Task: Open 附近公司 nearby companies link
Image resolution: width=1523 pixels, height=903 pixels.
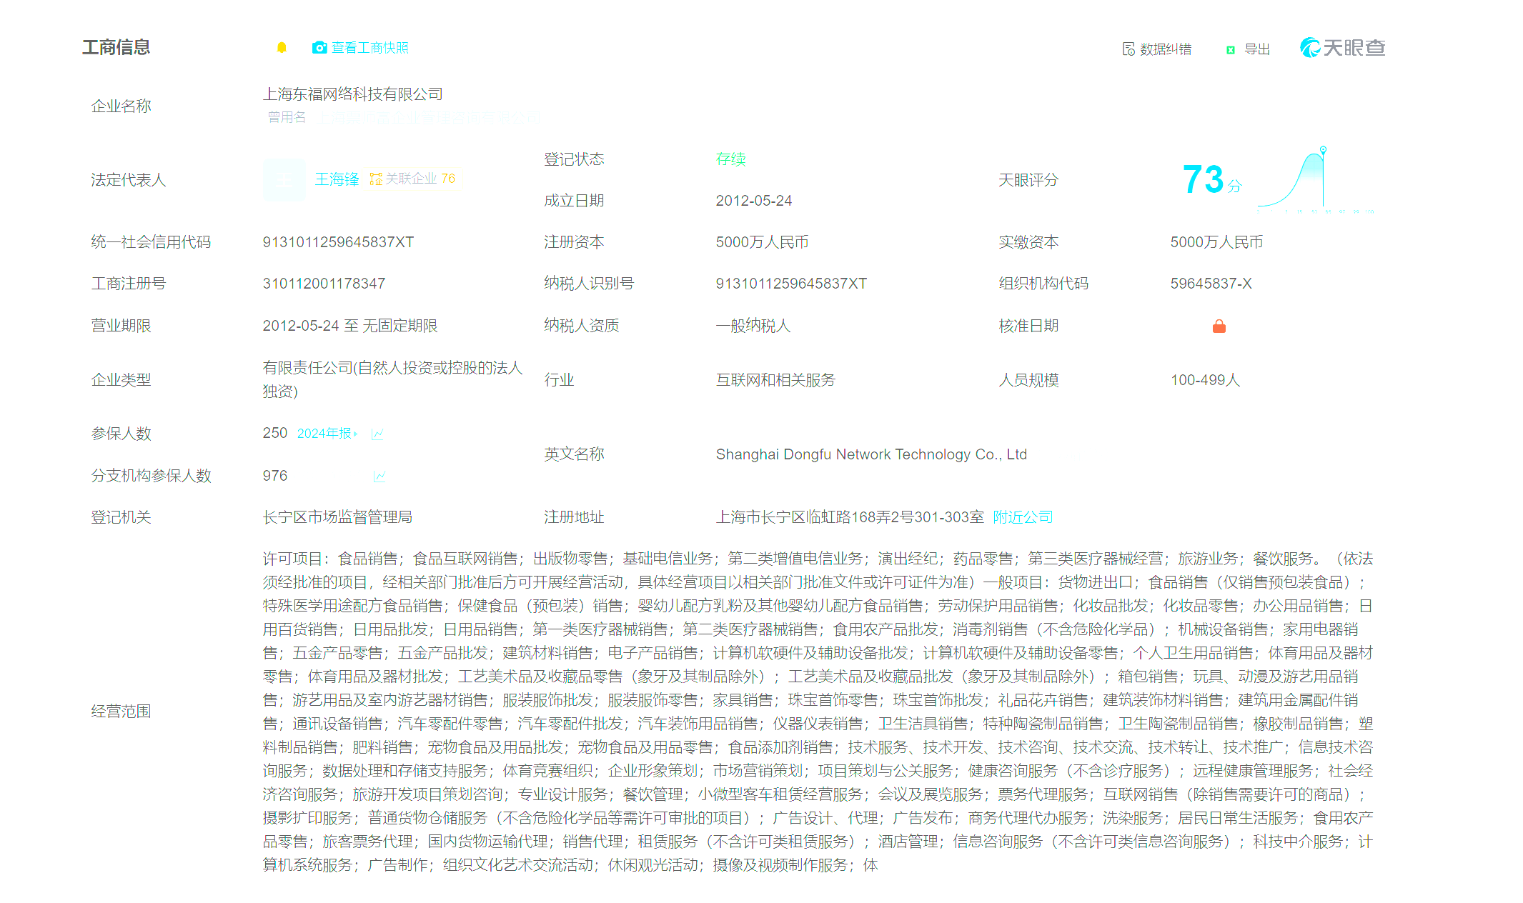Action: coord(1023,517)
